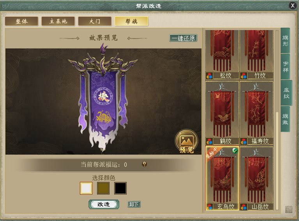Open the 大门 tab
The width and height of the screenshot is (299, 221).
coord(95,21)
